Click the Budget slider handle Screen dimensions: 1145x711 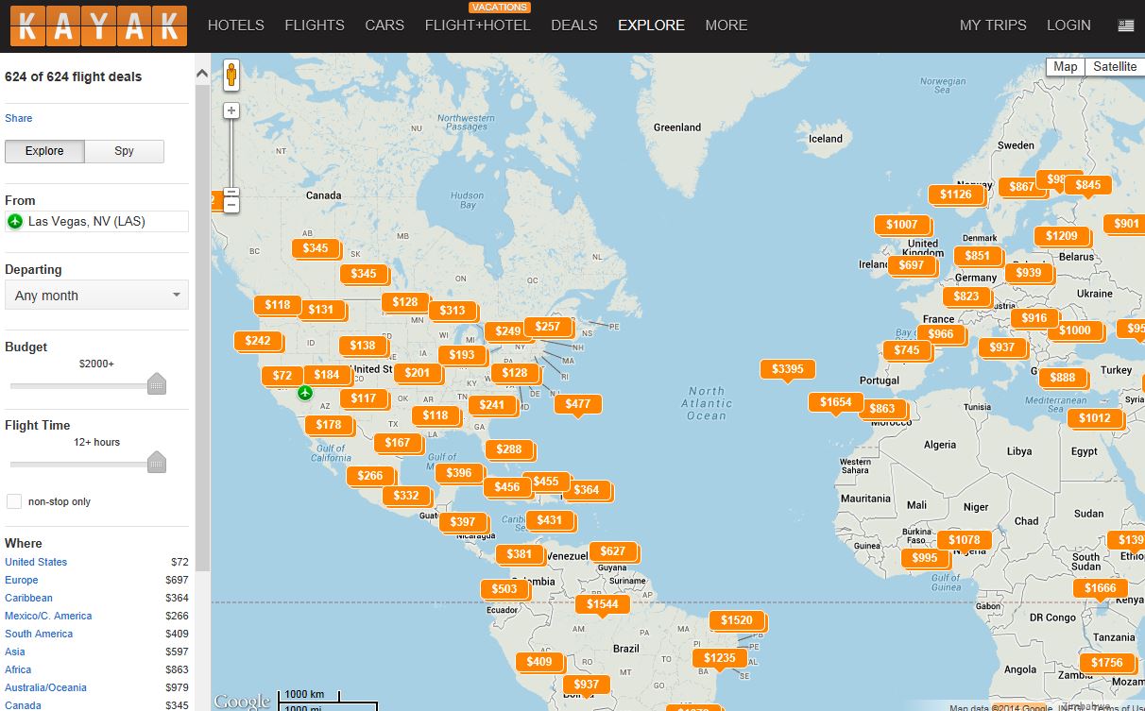point(157,383)
